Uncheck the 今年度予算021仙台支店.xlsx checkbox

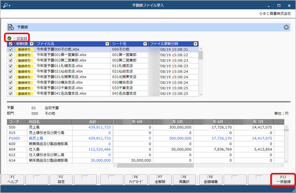(x=11, y=71)
